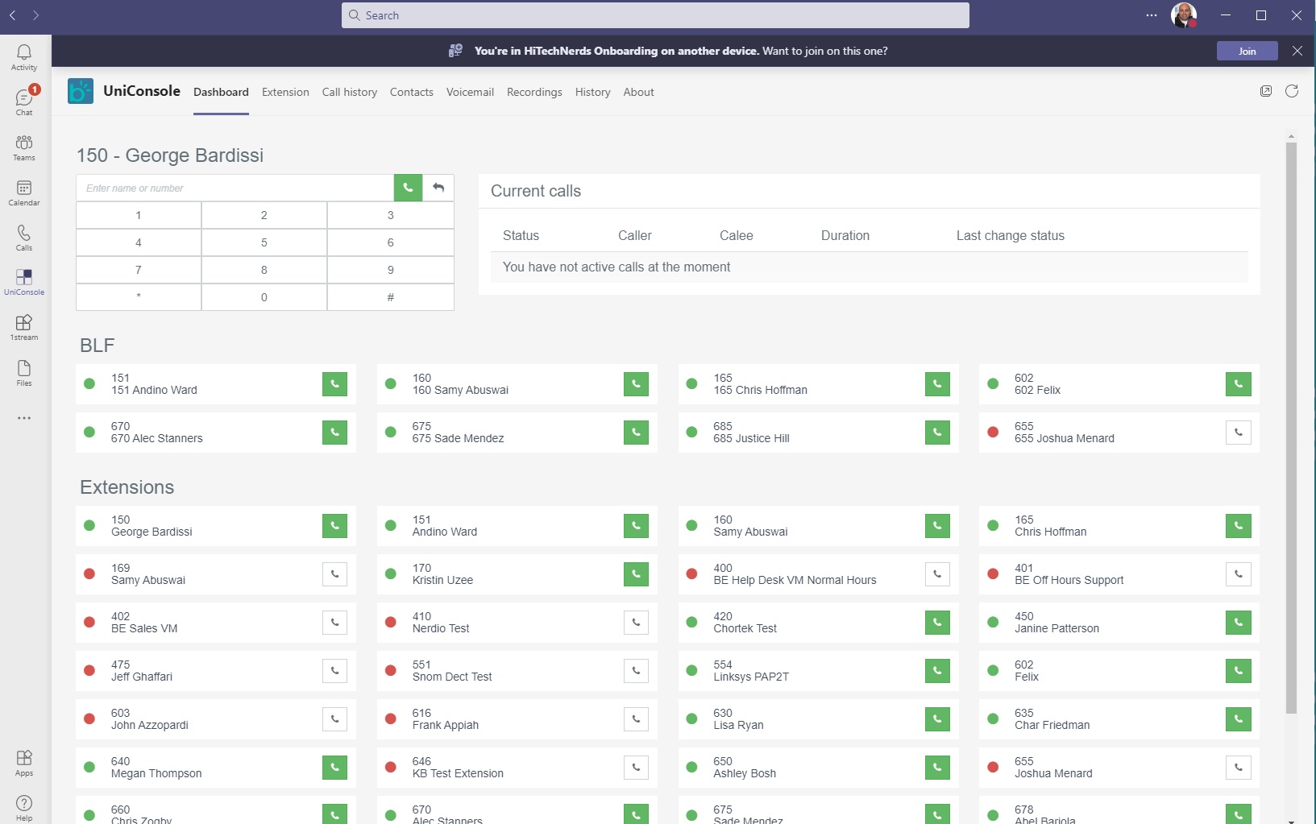Tap dialpad key 5
This screenshot has height=824, width=1316.
click(264, 242)
